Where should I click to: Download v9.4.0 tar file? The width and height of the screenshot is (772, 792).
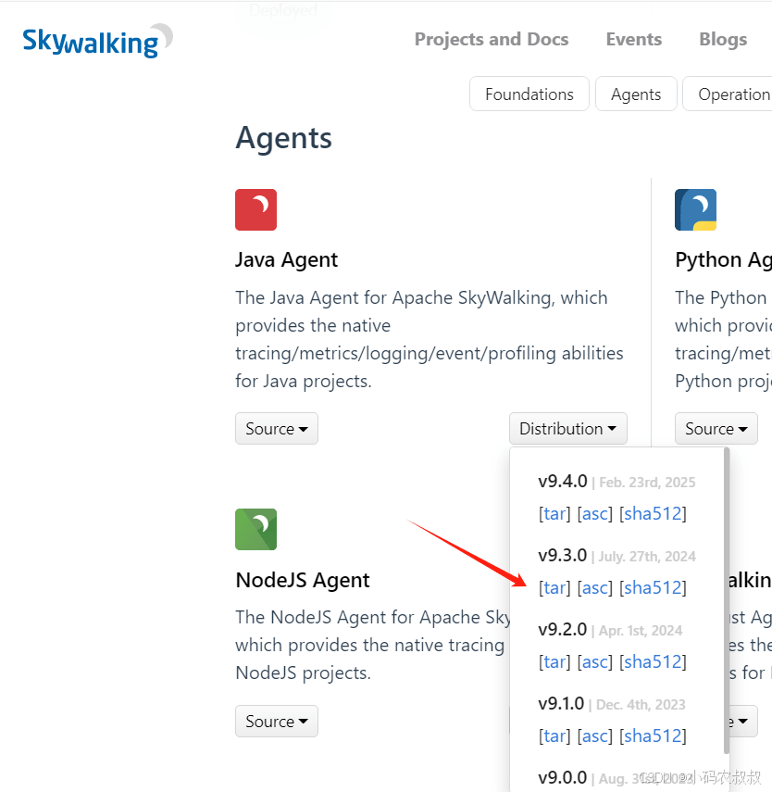[x=554, y=514]
